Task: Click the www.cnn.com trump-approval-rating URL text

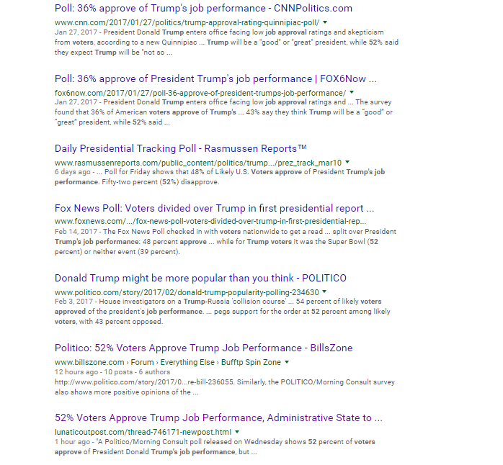Action: pos(187,23)
